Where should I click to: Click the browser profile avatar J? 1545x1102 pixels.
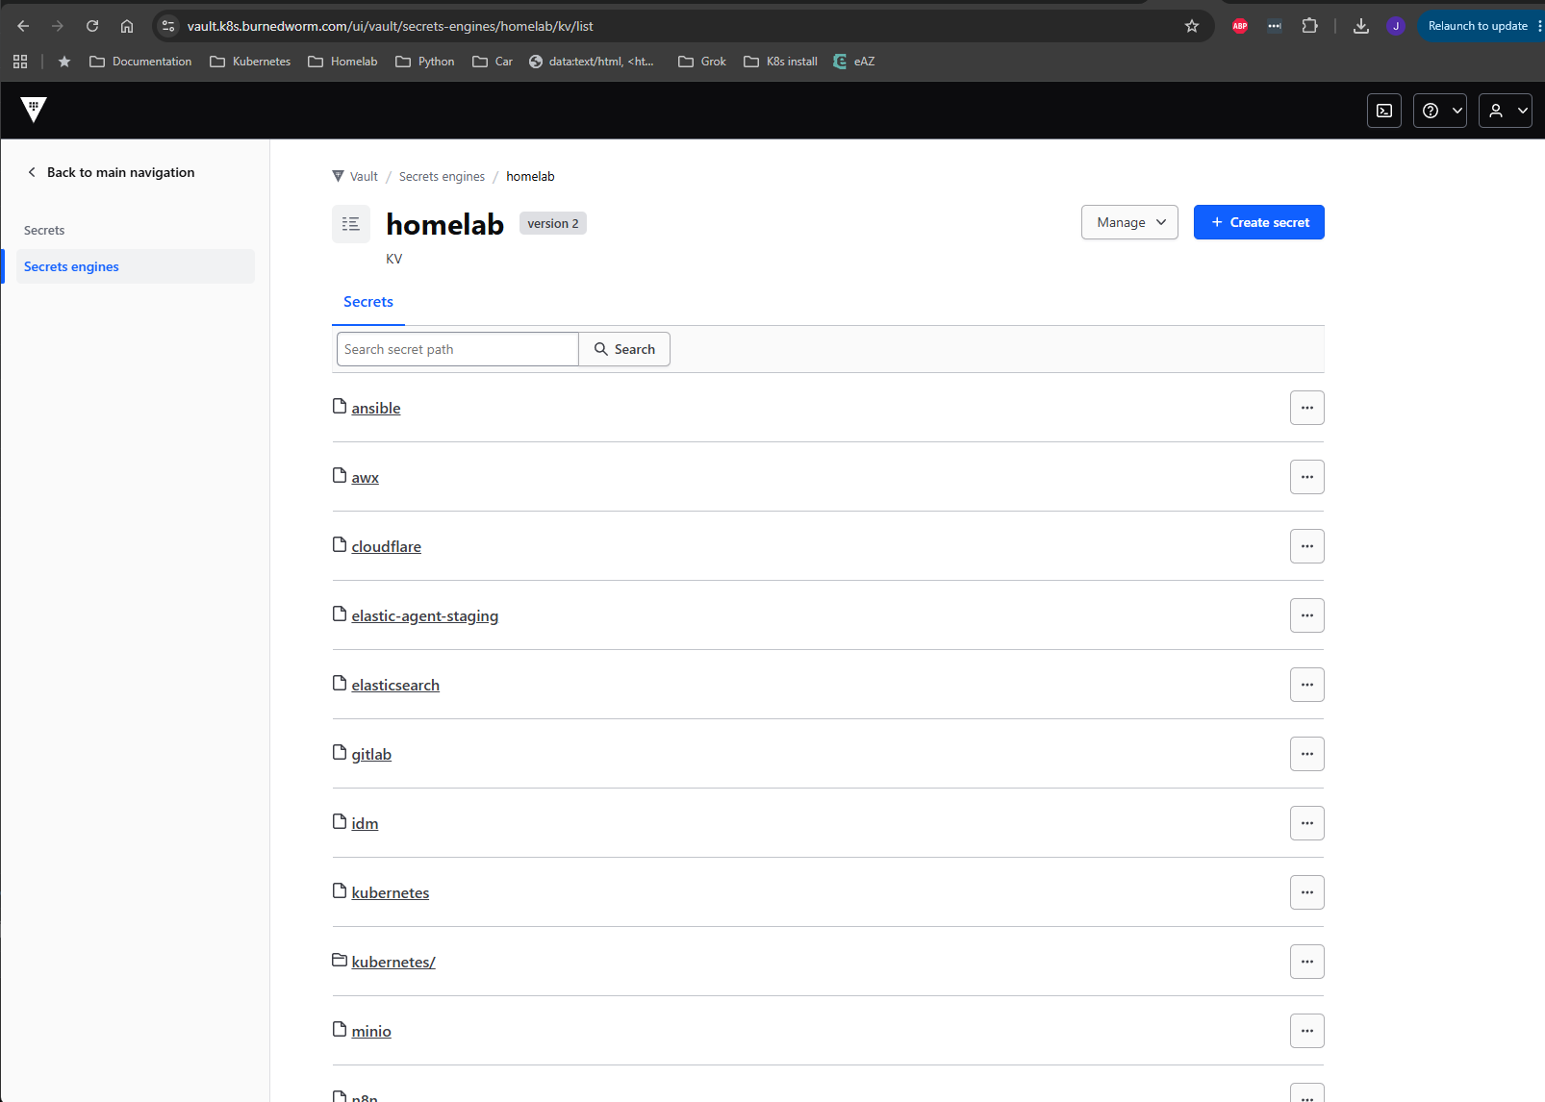1396,26
